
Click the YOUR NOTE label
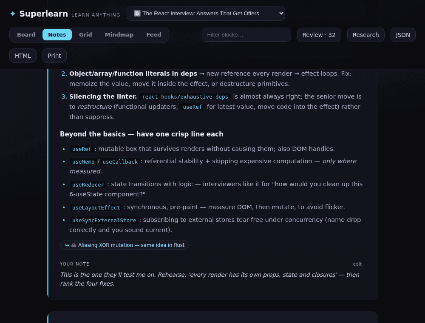pos(74,264)
